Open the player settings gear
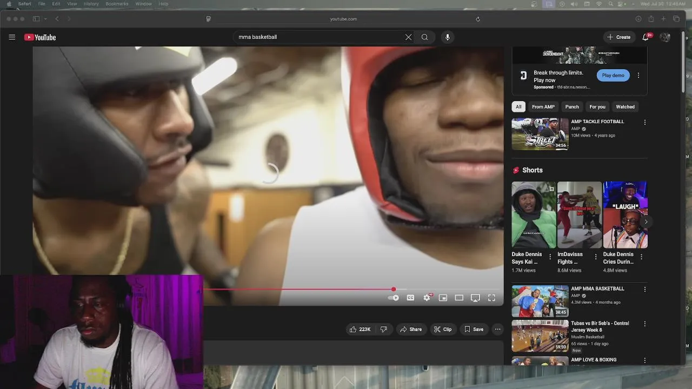 click(427, 298)
